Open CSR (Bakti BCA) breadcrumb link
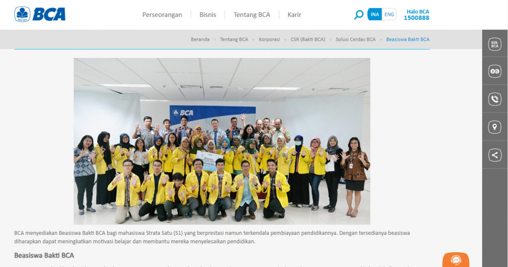This screenshot has width=508, height=267. [308, 39]
